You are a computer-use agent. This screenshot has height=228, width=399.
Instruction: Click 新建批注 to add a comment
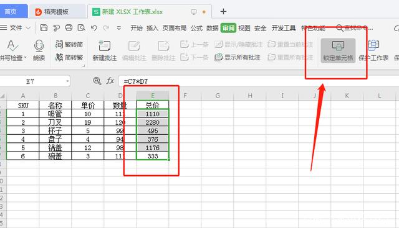click(x=105, y=51)
